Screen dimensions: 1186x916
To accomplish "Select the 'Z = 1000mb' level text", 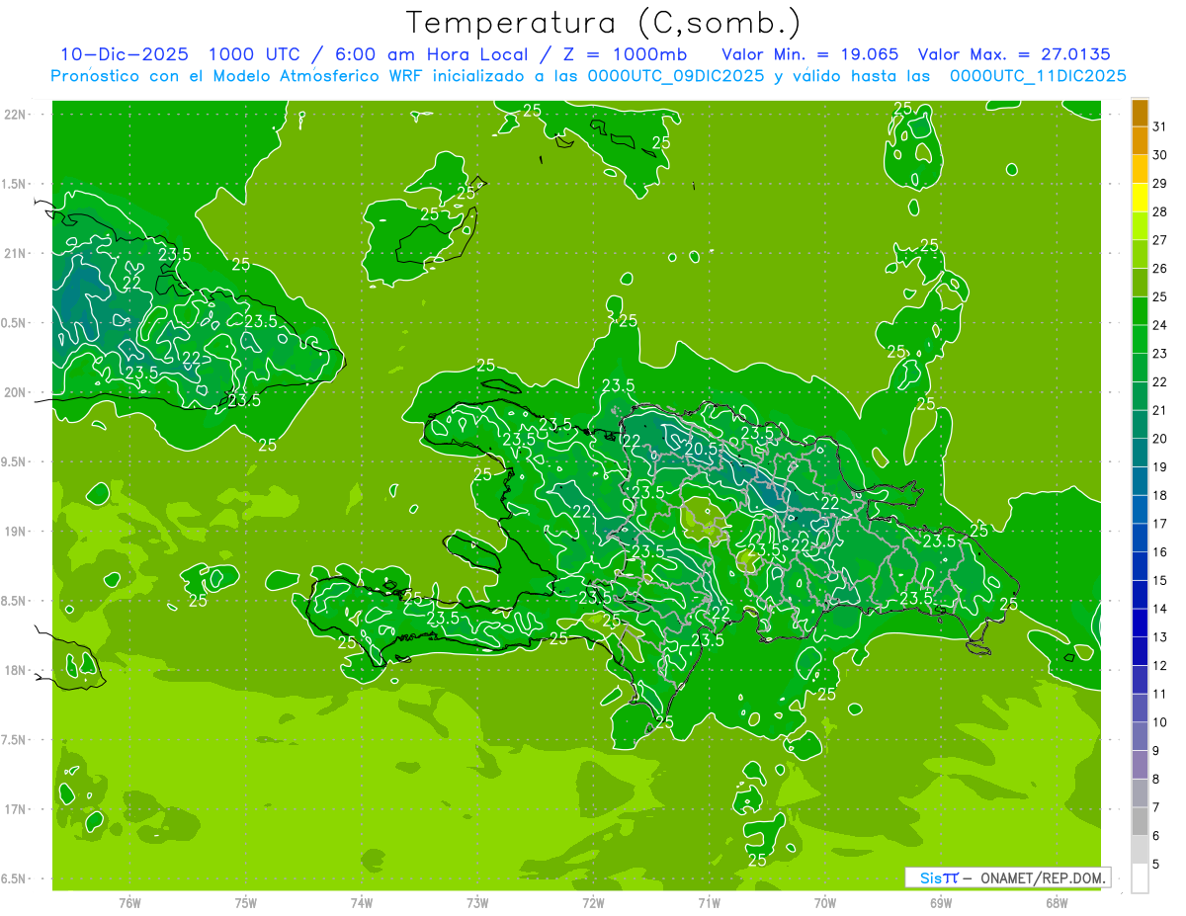I will 625,54.
